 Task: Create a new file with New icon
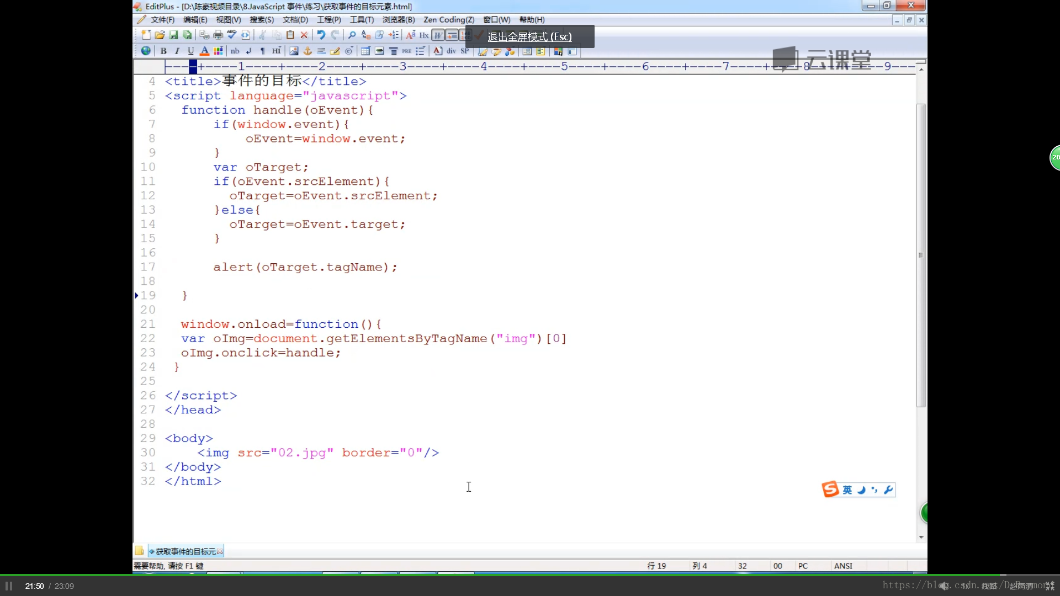[x=146, y=35]
